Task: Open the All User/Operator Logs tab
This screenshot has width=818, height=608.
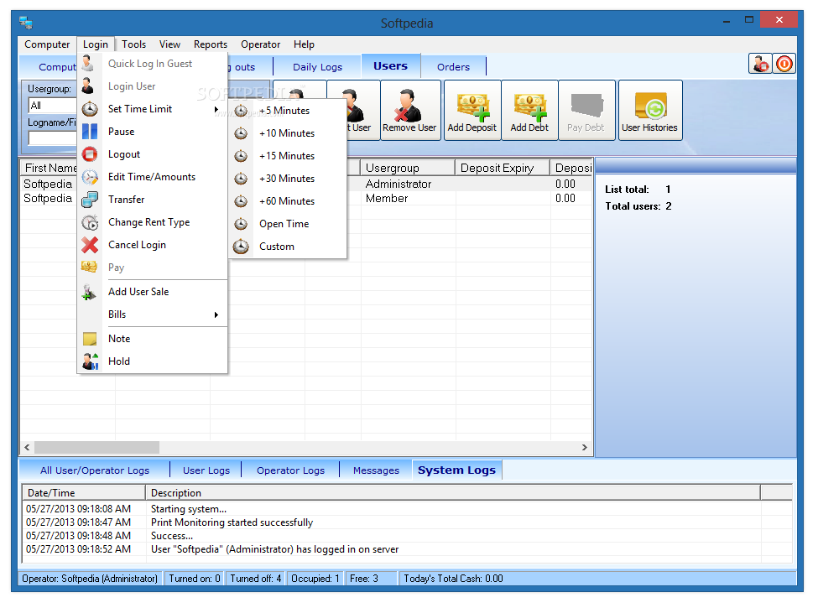Action: point(95,470)
